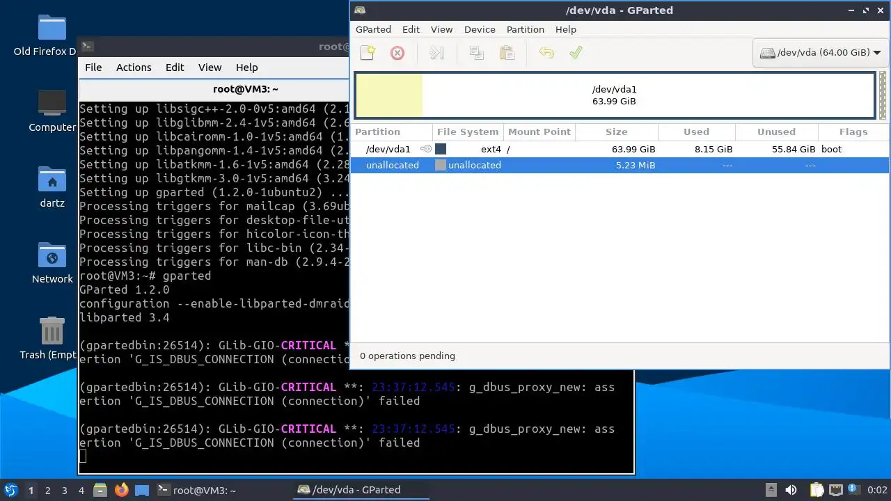Open the GParted menu
The width and height of the screenshot is (891, 501).
point(373,29)
